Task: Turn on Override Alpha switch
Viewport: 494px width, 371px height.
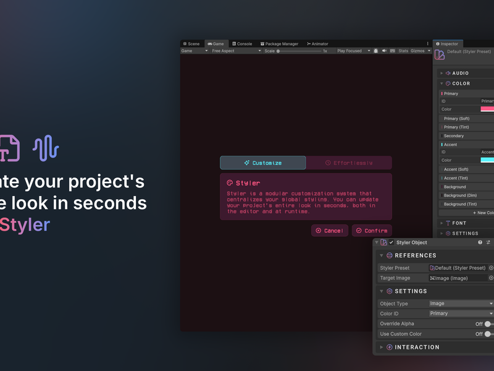Action: [x=489, y=324]
